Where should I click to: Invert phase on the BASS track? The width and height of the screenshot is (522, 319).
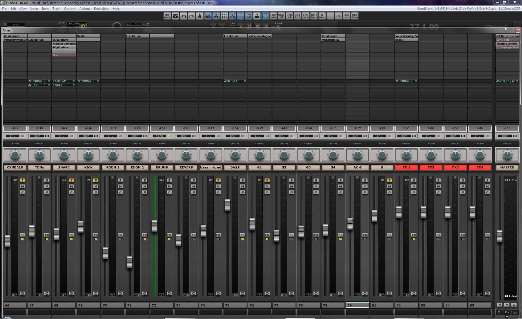(243, 192)
